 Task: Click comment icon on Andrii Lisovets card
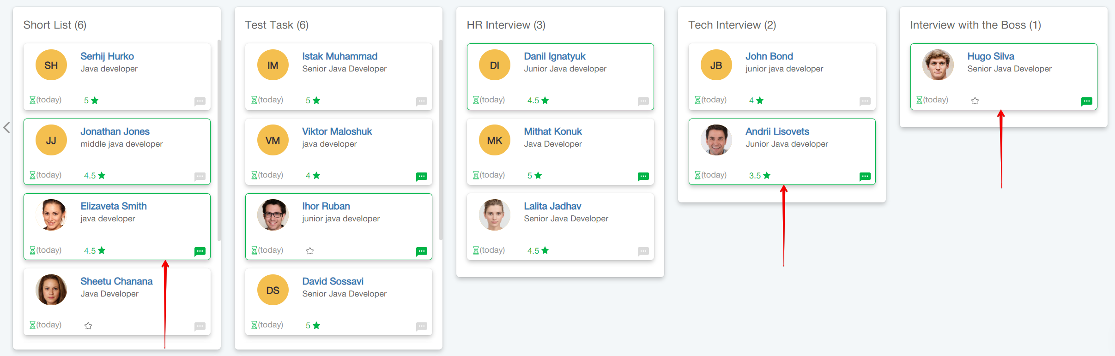coord(865,176)
